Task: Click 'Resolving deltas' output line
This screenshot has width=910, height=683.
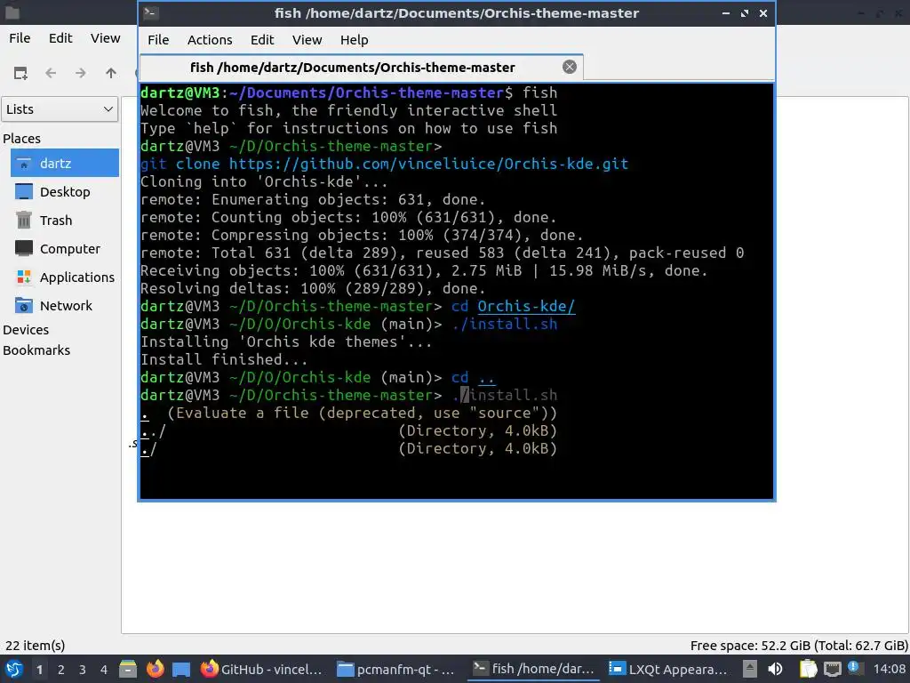Action: coord(314,289)
